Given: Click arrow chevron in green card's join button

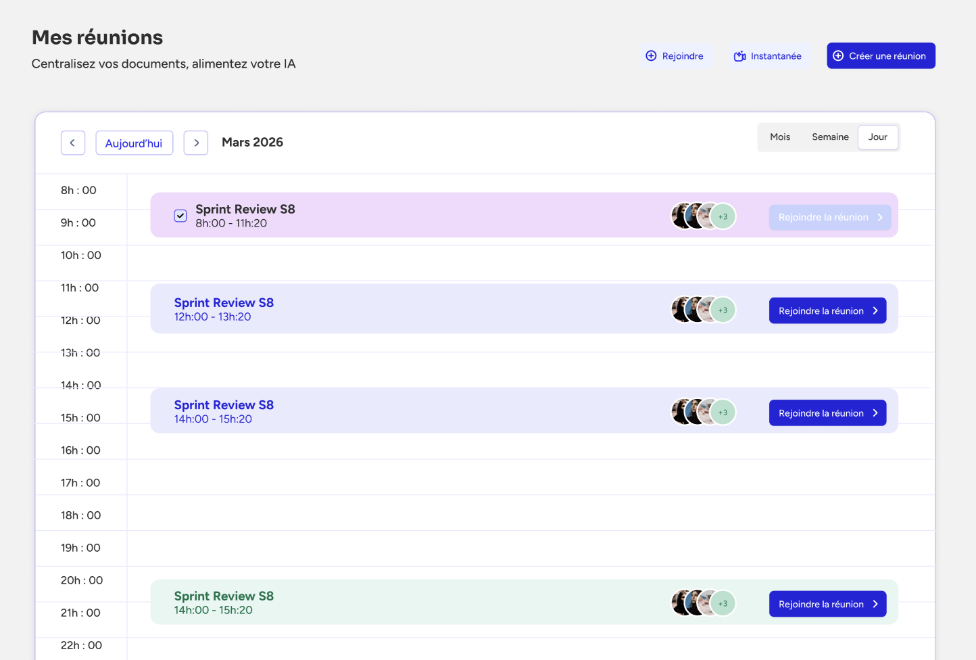Looking at the screenshot, I should (875, 604).
